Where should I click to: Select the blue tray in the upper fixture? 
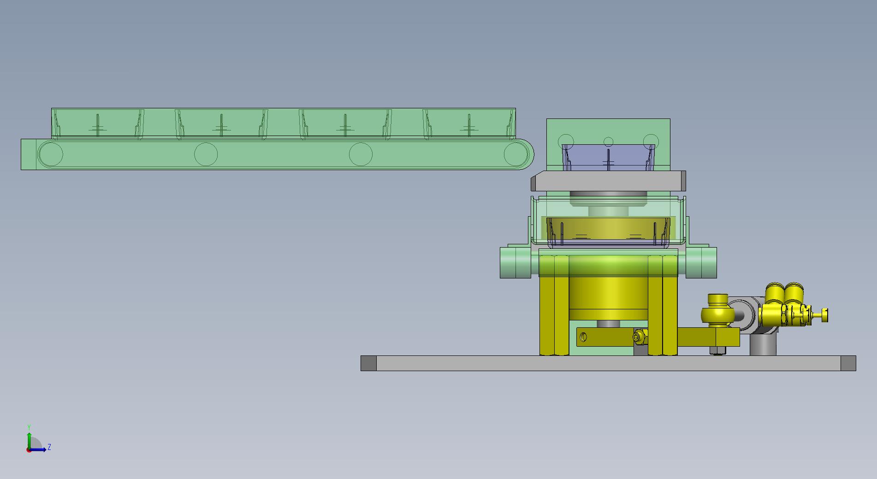(x=608, y=157)
